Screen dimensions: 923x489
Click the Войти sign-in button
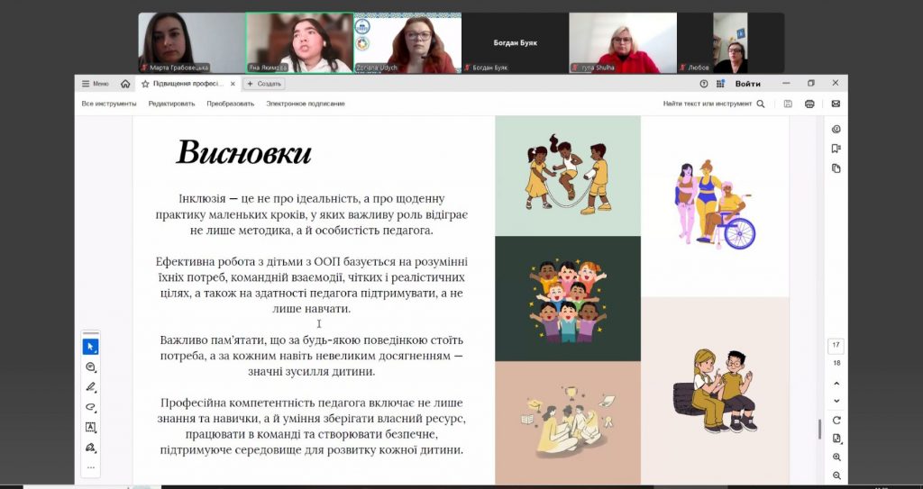pos(747,84)
